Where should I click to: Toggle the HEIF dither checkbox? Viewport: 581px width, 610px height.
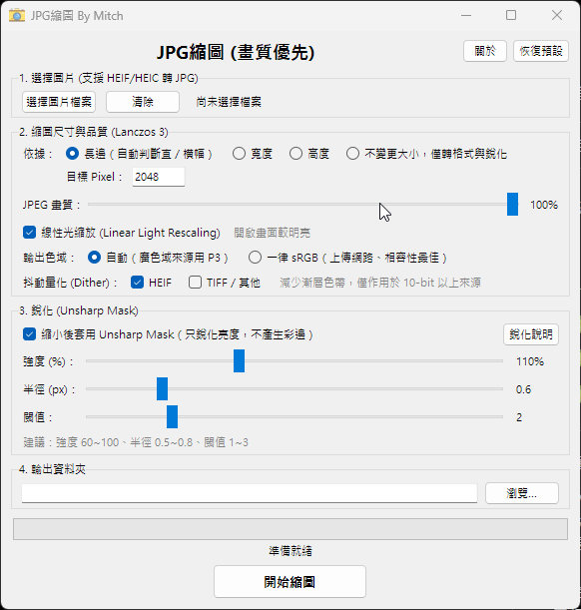point(138,283)
